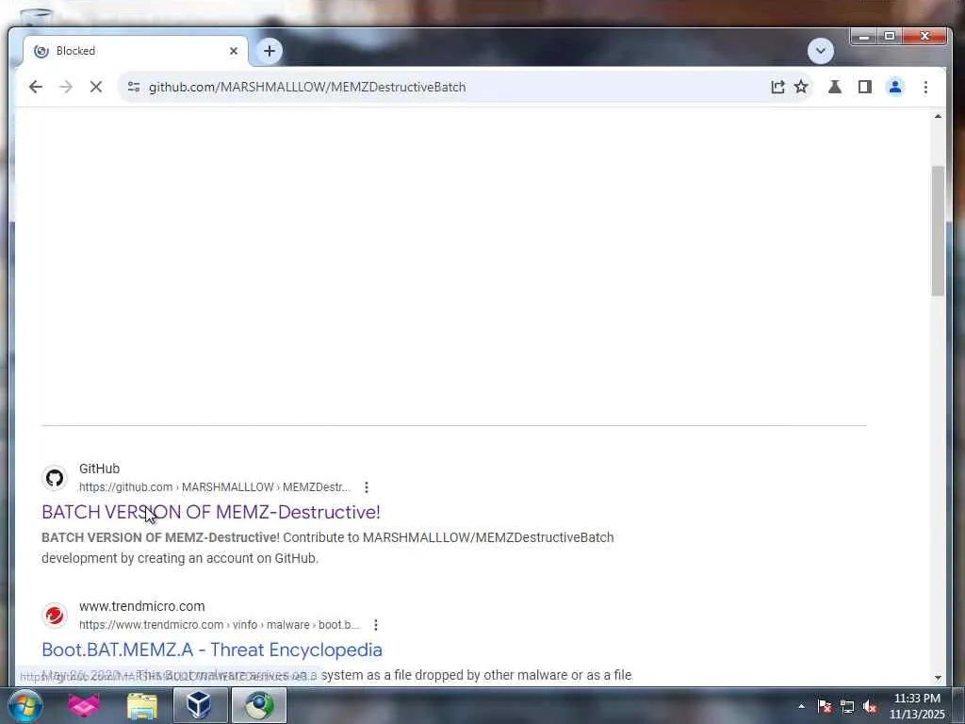Maximize the browser window
965x724 pixels.
pyautogui.click(x=890, y=37)
